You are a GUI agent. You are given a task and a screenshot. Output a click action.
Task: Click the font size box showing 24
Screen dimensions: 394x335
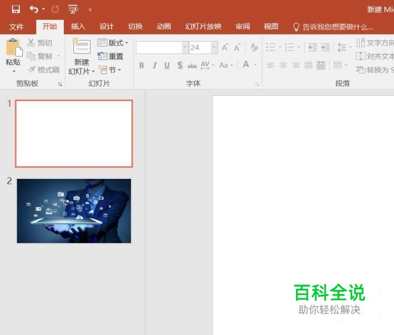(x=200, y=47)
